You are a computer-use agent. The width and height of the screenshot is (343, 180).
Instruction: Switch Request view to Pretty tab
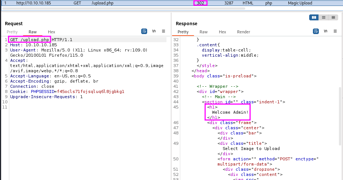click(12, 32)
